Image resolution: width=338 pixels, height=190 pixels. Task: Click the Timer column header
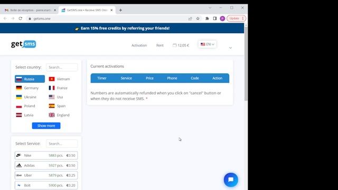(102, 78)
